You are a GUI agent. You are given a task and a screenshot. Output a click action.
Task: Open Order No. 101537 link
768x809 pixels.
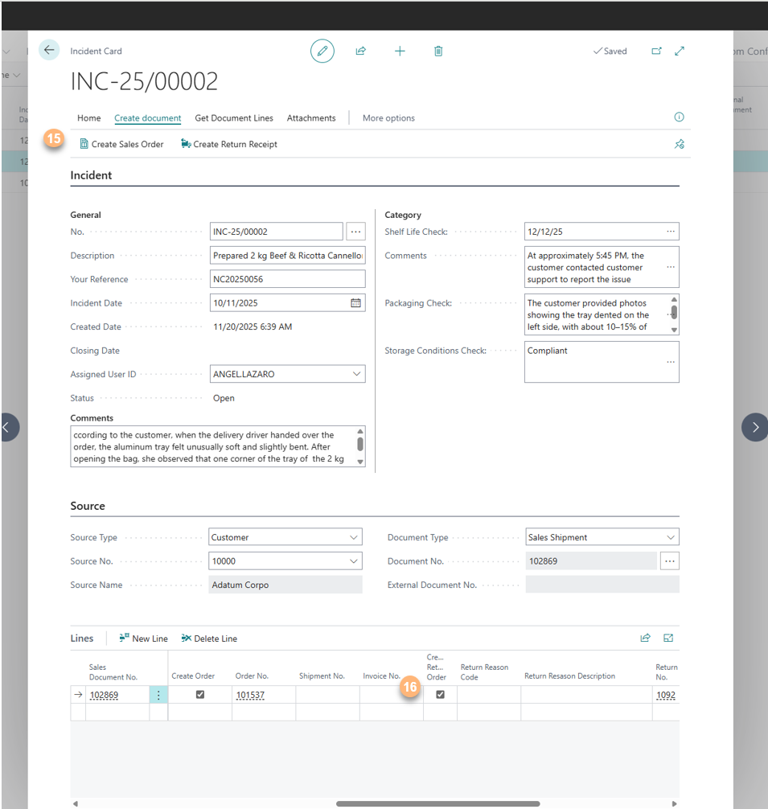point(250,695)
